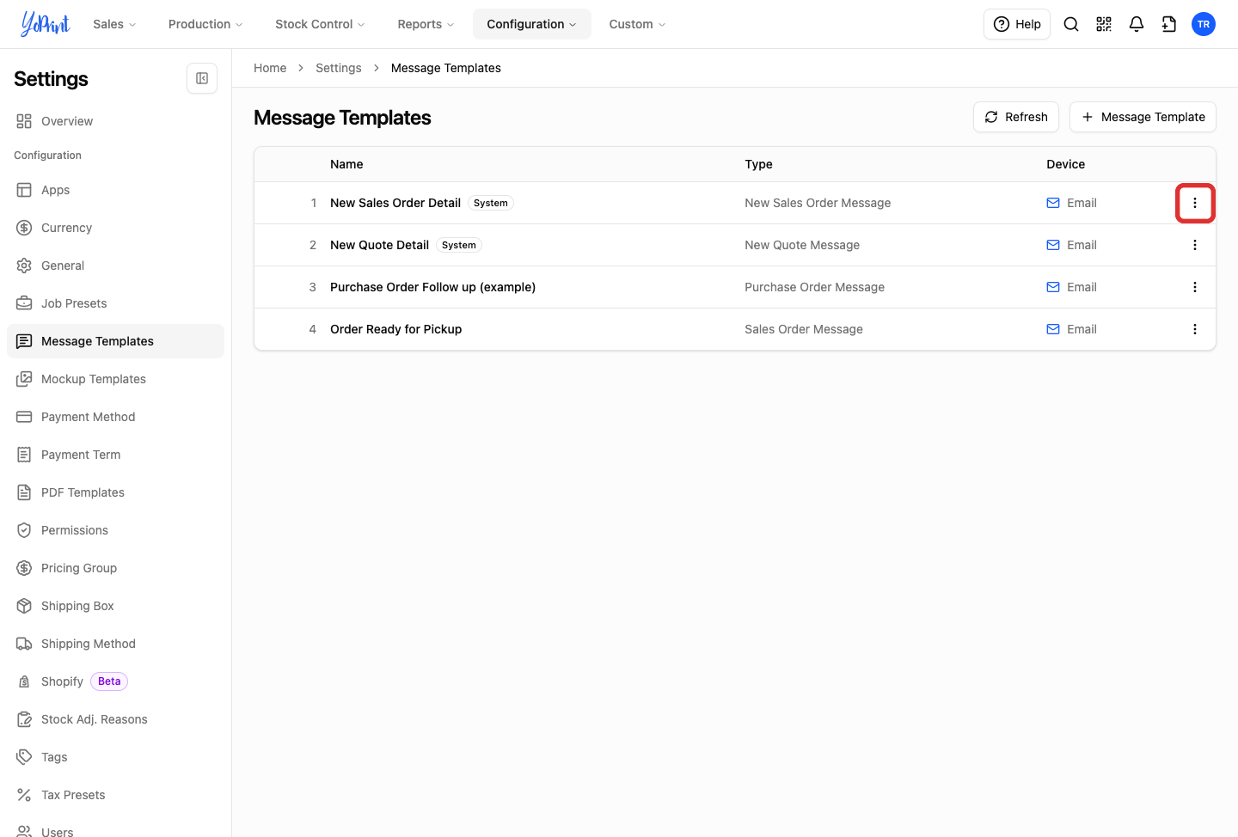
Task: Expand the Reports menu
Action: [426, 24]
